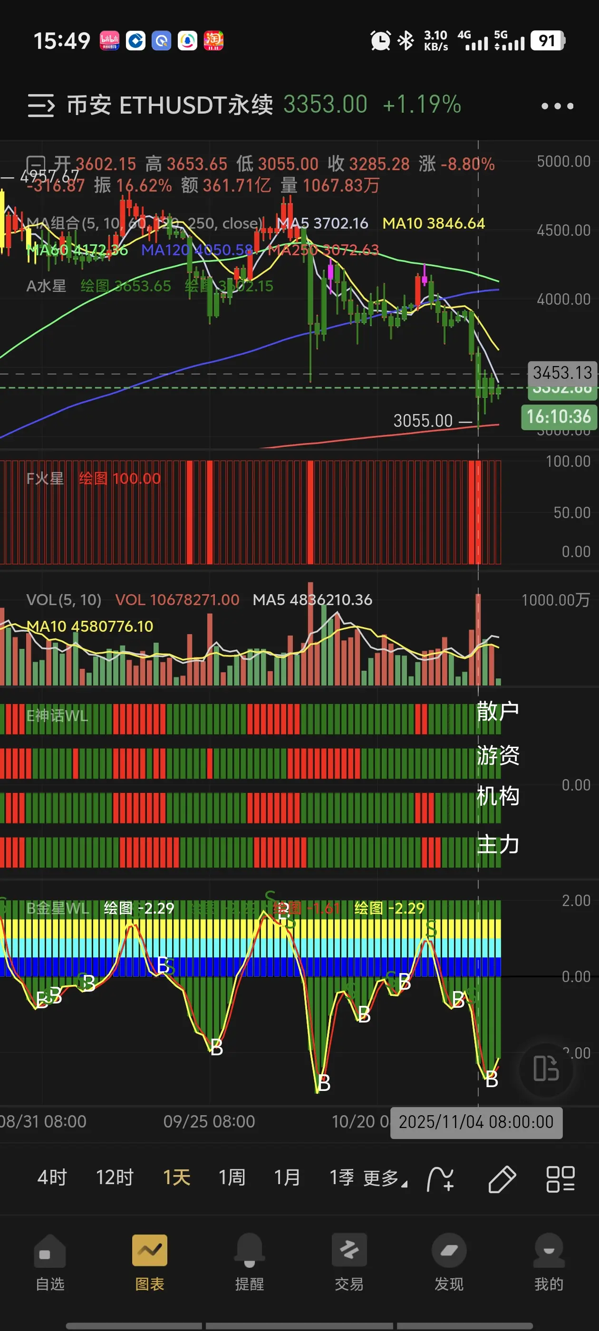Tap the current price 3353.00 in header
The height and width of the screenshot is (1331, 599).
click(326, 105)
